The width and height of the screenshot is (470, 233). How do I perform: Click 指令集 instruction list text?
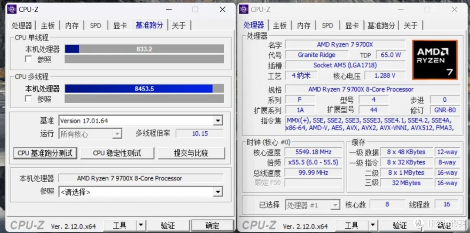372,124
